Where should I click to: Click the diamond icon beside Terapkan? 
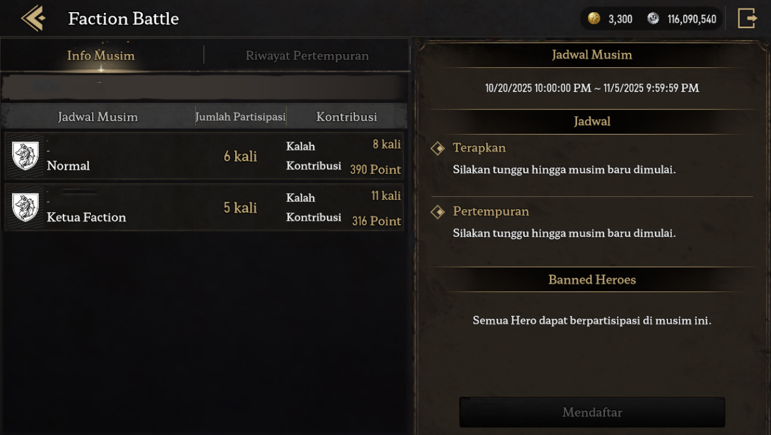point(437,149)
